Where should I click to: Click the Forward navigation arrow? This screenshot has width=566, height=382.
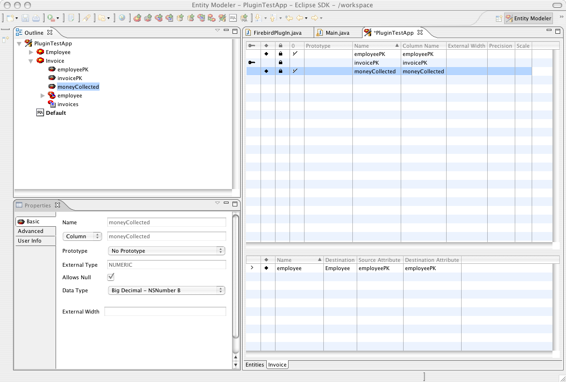[x=314, y=18]
